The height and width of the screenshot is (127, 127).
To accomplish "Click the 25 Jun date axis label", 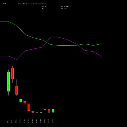I will click(x=53, y=121).
